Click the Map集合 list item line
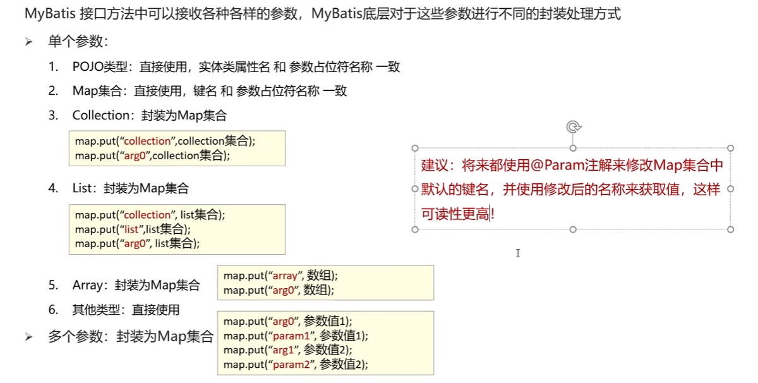The image size is (758, 383). (210, 91)
